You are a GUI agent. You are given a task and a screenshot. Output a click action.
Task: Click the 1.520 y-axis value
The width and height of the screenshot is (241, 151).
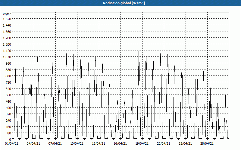7,19
